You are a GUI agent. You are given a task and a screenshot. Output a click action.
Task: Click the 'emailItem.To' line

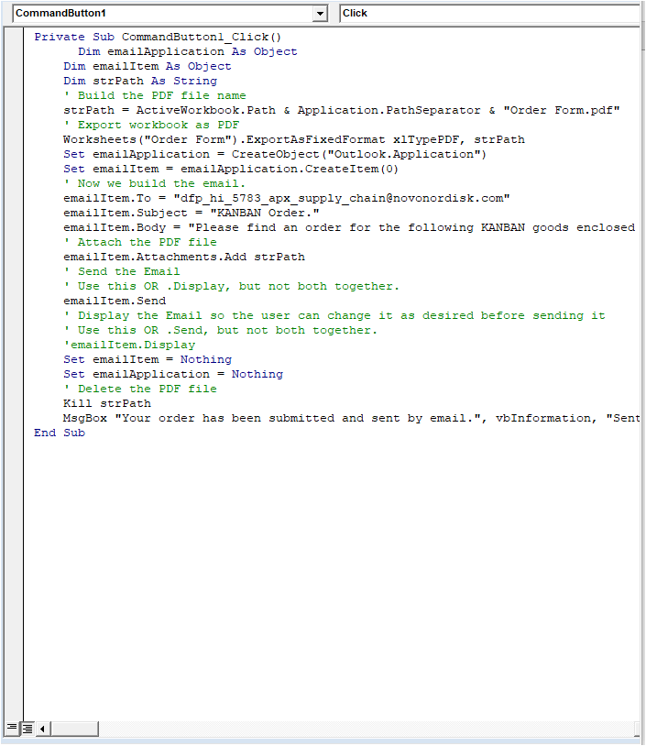(286, 198)
